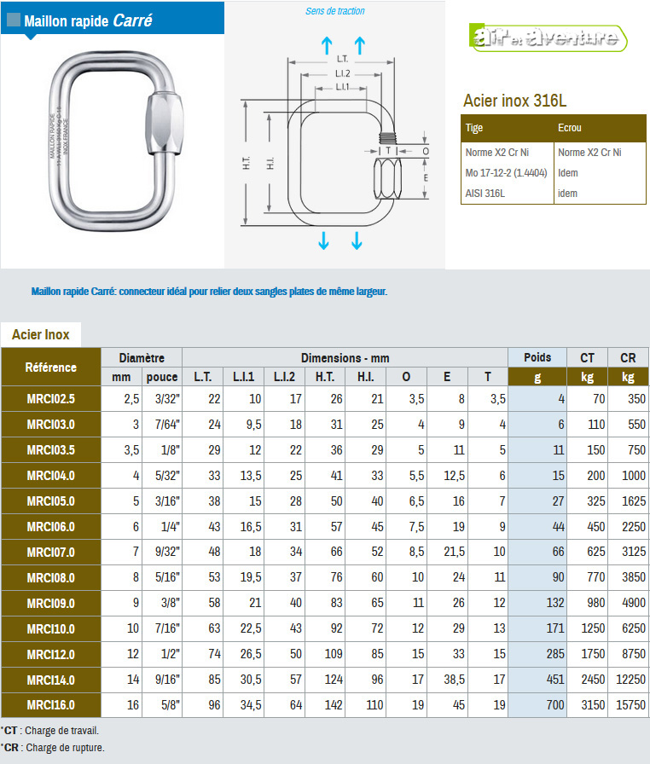This screenshot has width=650, height=764.
Task: Select reference MRCI04.0
Action: coord(50,476)
